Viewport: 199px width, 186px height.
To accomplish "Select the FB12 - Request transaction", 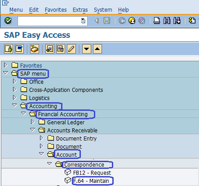I will [92, 173].
